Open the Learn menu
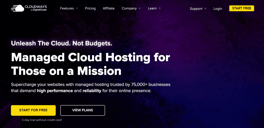The height and width of the screenshot is (128, 264). point(152,8)
